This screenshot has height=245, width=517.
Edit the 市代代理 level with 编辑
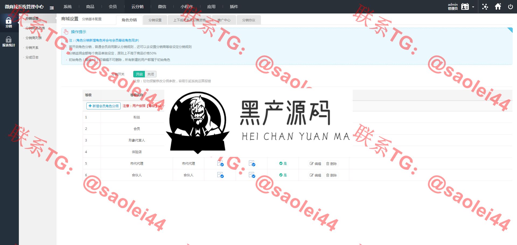pos(315,164)
